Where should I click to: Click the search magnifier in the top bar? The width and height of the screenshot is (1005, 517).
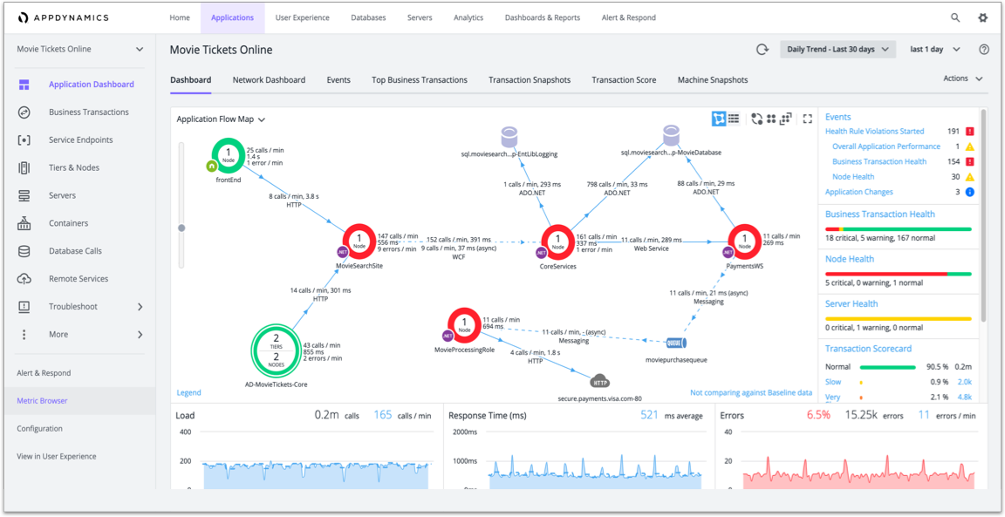tap(954, 17)
